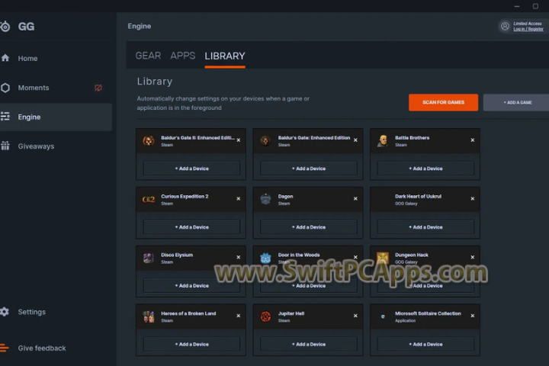
Task: Select the LIBRARY tab
Action: pyautogui.click(x=225, y=56)
